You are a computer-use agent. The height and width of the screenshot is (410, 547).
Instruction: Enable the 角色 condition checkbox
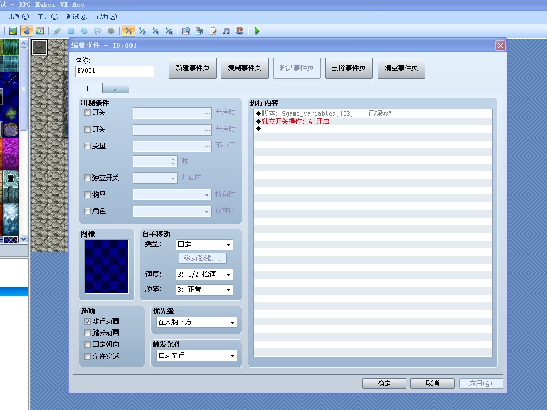coord(87,211)
